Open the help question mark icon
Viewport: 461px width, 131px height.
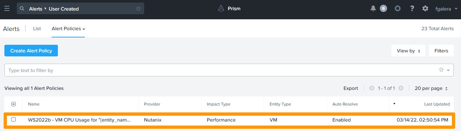pos(412,8)
